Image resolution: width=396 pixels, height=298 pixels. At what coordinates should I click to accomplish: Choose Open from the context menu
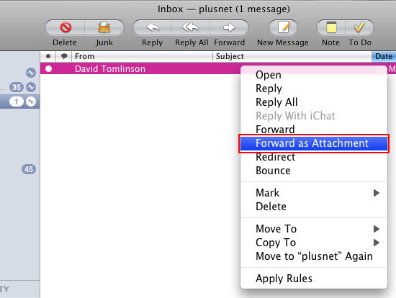314,75
